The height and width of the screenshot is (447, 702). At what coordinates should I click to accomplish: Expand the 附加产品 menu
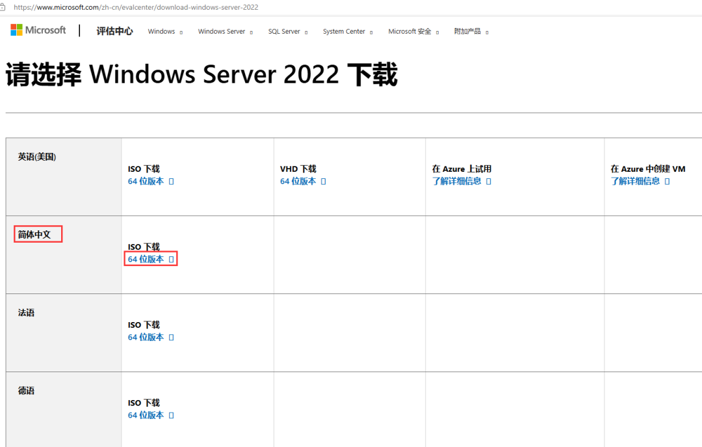click(471, 31)
